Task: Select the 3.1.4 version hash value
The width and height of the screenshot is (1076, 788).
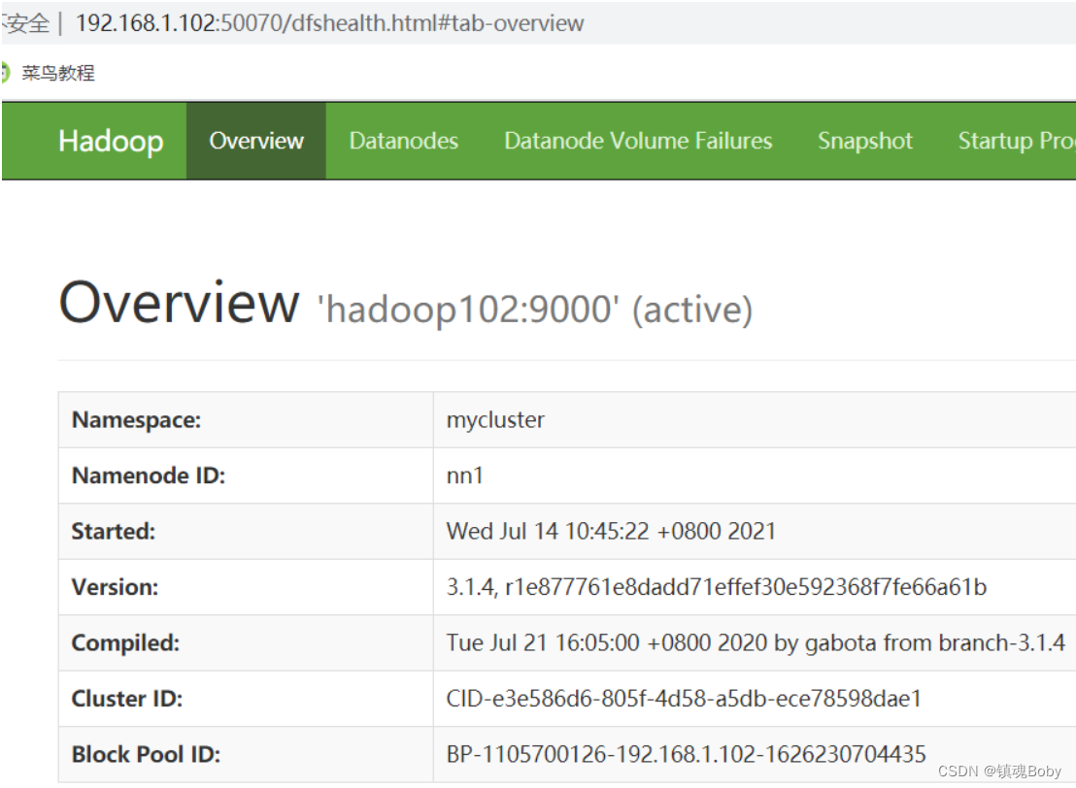Action: (x=717, y=587)
